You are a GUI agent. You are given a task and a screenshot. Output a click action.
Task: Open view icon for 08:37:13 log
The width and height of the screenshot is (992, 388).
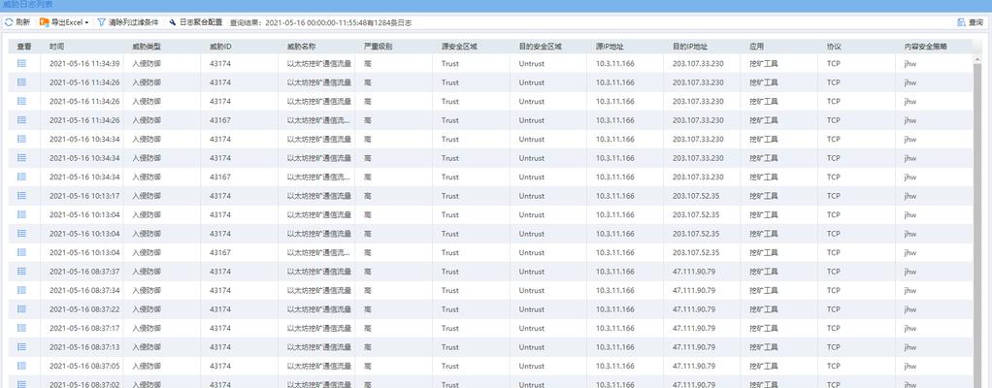coord(21,347)
